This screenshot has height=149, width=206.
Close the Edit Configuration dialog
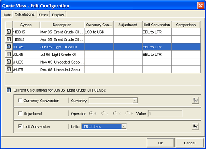[201, 6]
